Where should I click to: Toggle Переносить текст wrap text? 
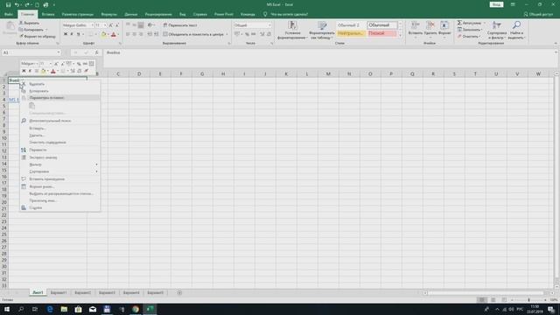pos(180,25)
